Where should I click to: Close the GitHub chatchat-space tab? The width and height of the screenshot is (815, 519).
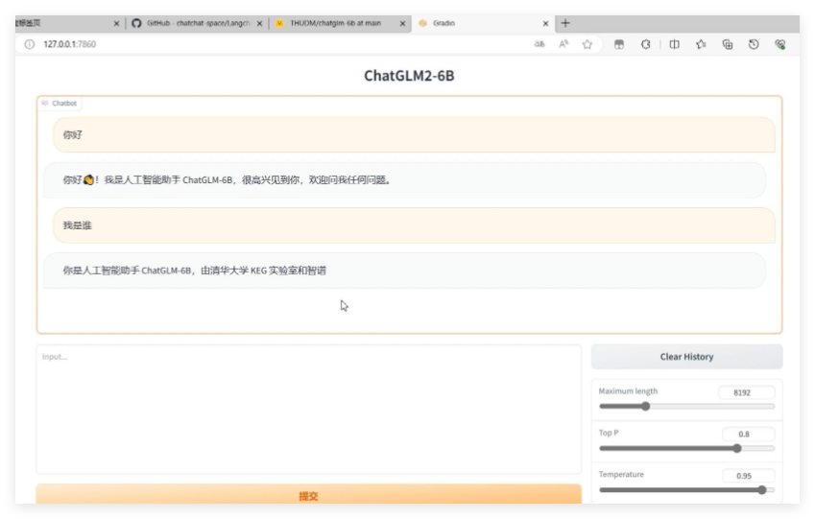click(259, 23)
